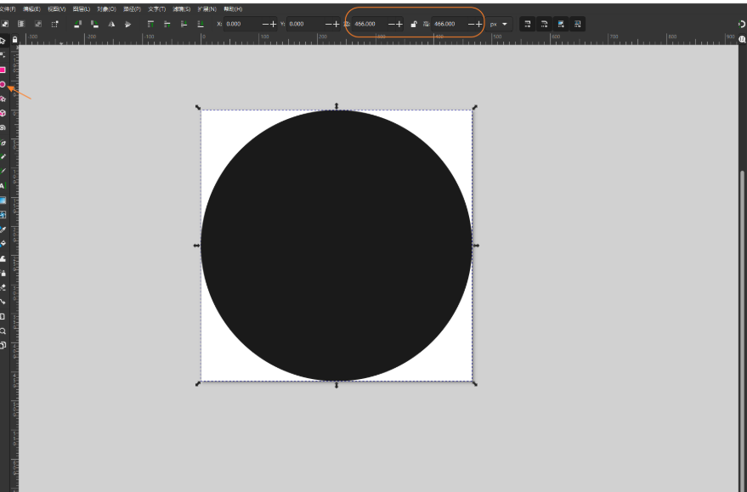747x492 pixels.
Task: Select the Calligraphy tool
Action: point(3,172)
